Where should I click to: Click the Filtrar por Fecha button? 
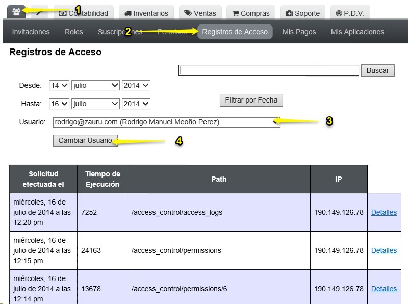coord(251,100)
